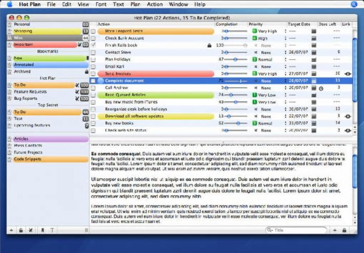
Task: Uncheck the Finish Rails book checkbox
Action: coord(93,46)
